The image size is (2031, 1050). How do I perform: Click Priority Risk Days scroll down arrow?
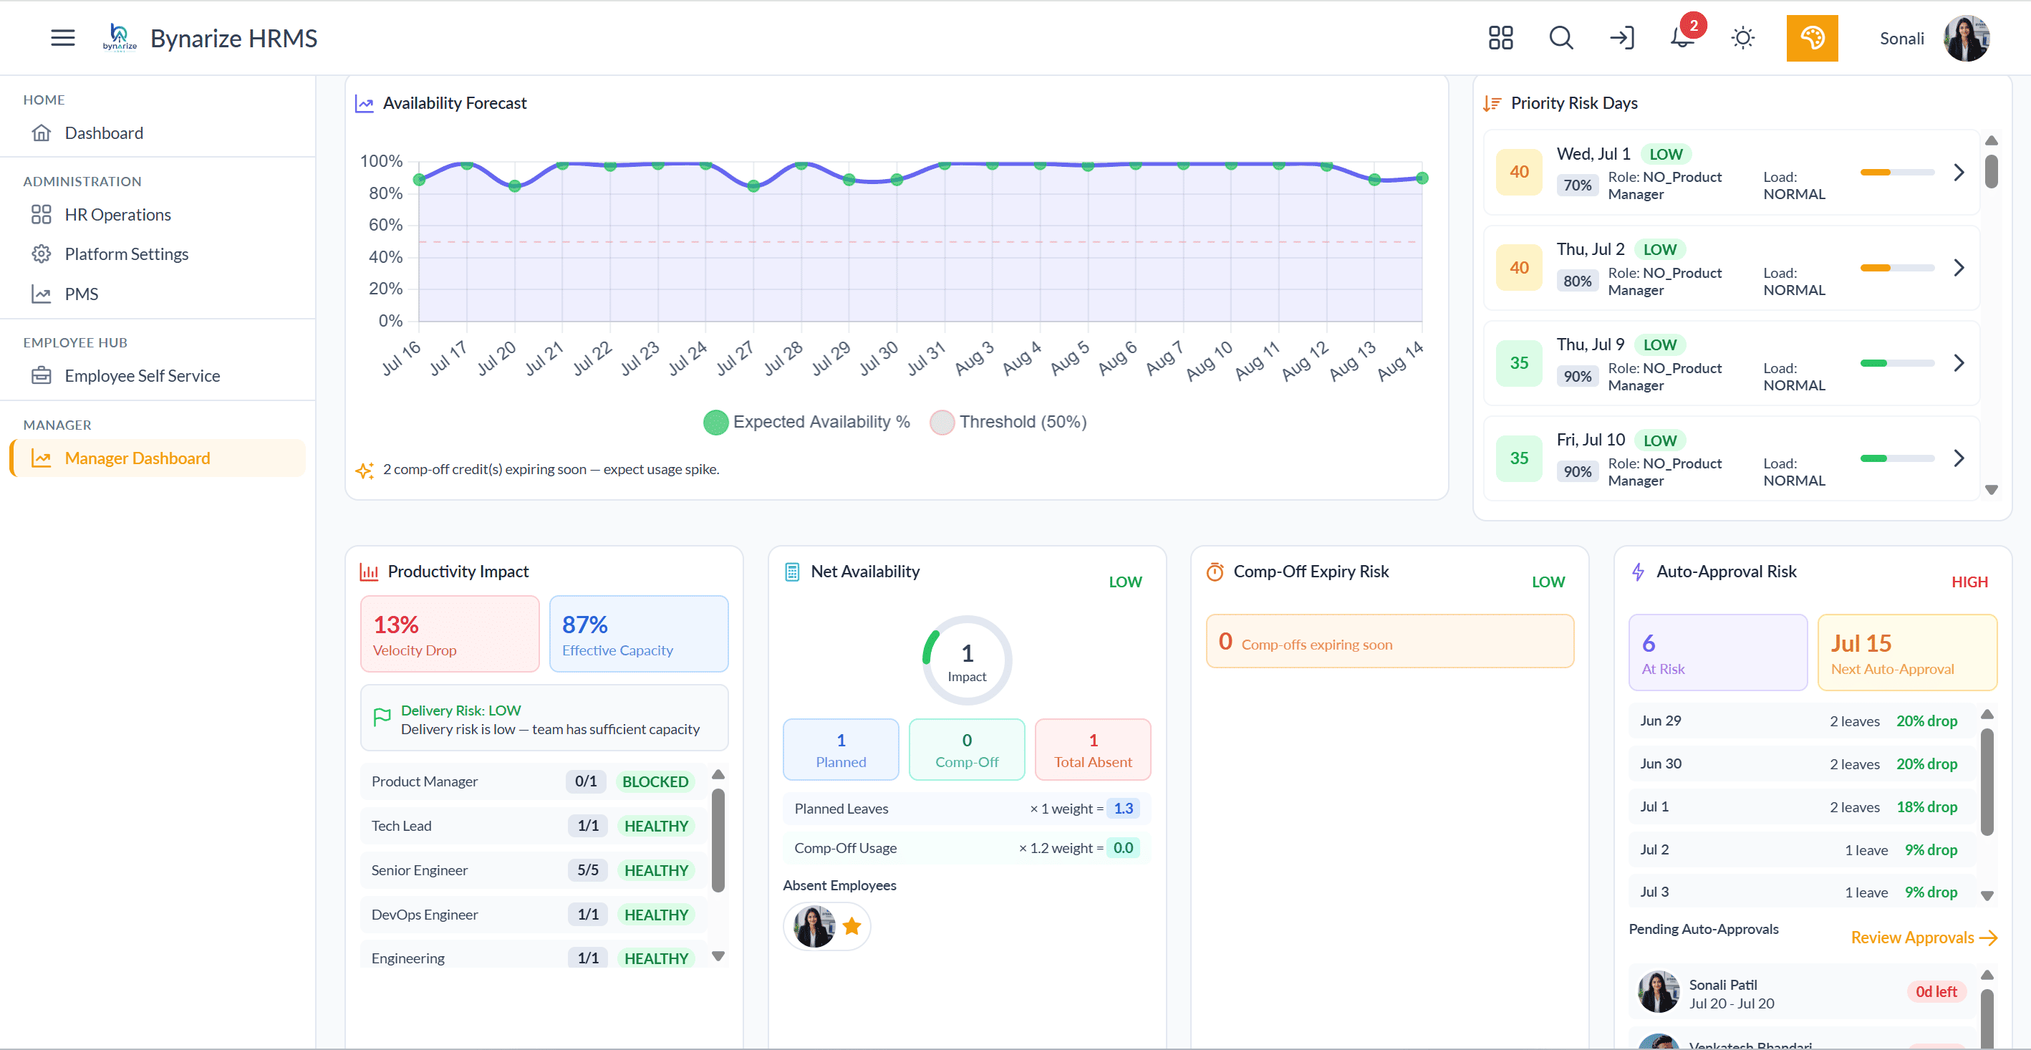(1991, 489)
